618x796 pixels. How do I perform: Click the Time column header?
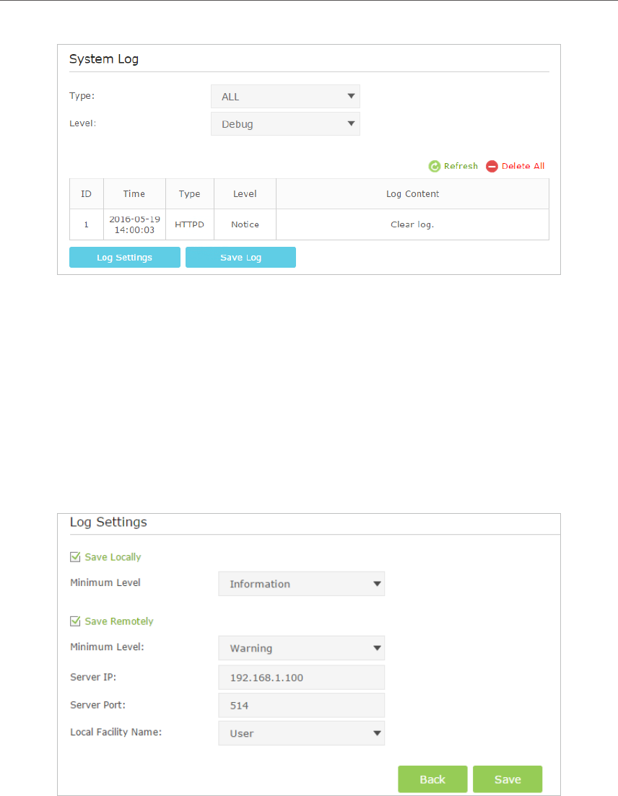pyautogui.click(x=134, y=194)
